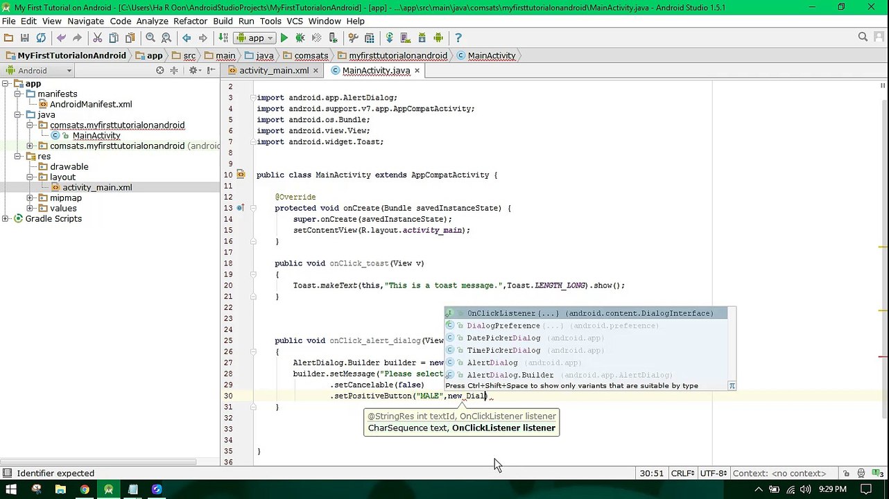Make project with the build icon
The image size is (889, 499).
[223, 38]
